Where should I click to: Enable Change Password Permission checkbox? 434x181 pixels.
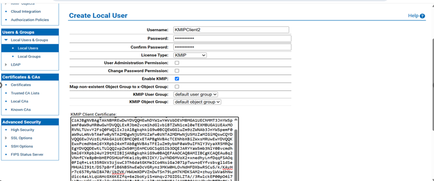point(177,70)
